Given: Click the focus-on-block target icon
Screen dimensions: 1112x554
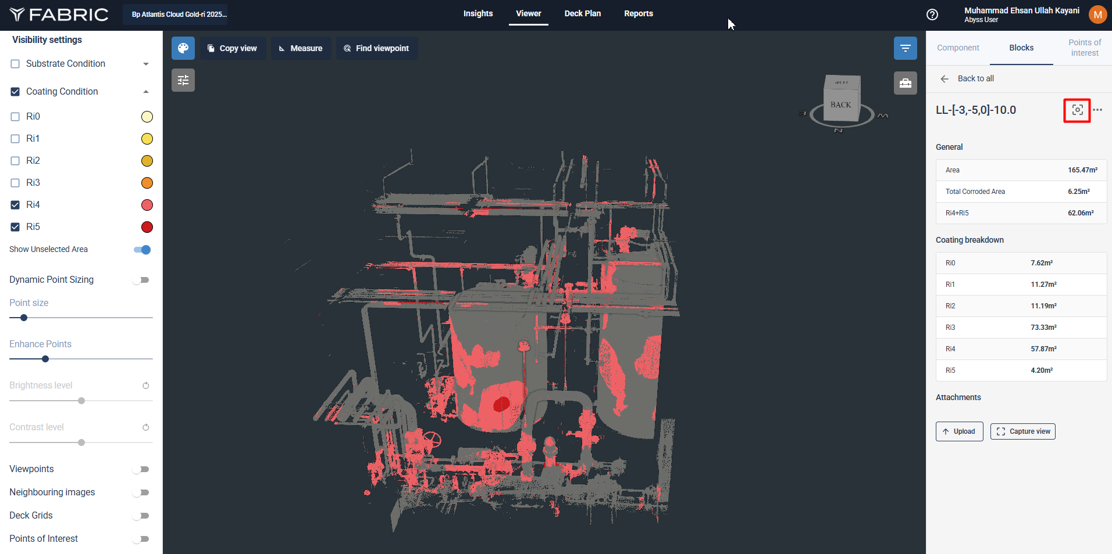Looking at the screenshot, I should click(x=1077, y=110).
